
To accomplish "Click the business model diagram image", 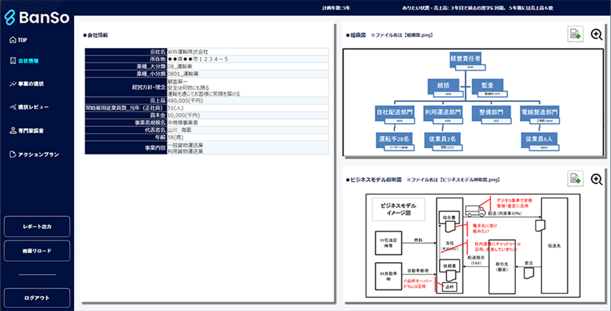I will [473, 245].
